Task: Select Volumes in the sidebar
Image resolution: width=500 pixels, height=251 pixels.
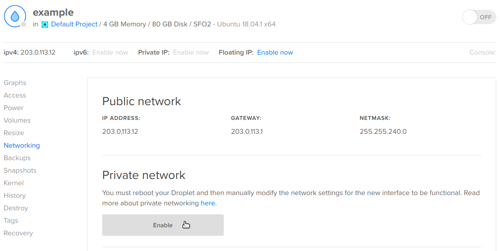Action: [x=17, y=120]
